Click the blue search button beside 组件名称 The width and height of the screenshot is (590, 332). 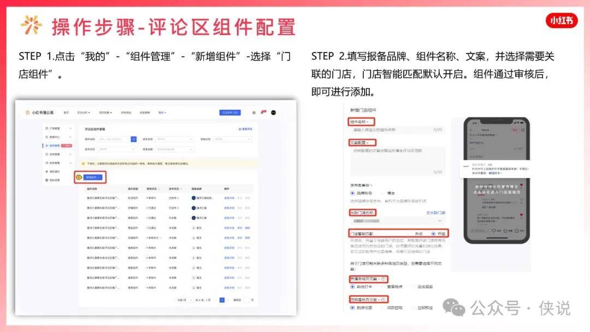[134, 139]
